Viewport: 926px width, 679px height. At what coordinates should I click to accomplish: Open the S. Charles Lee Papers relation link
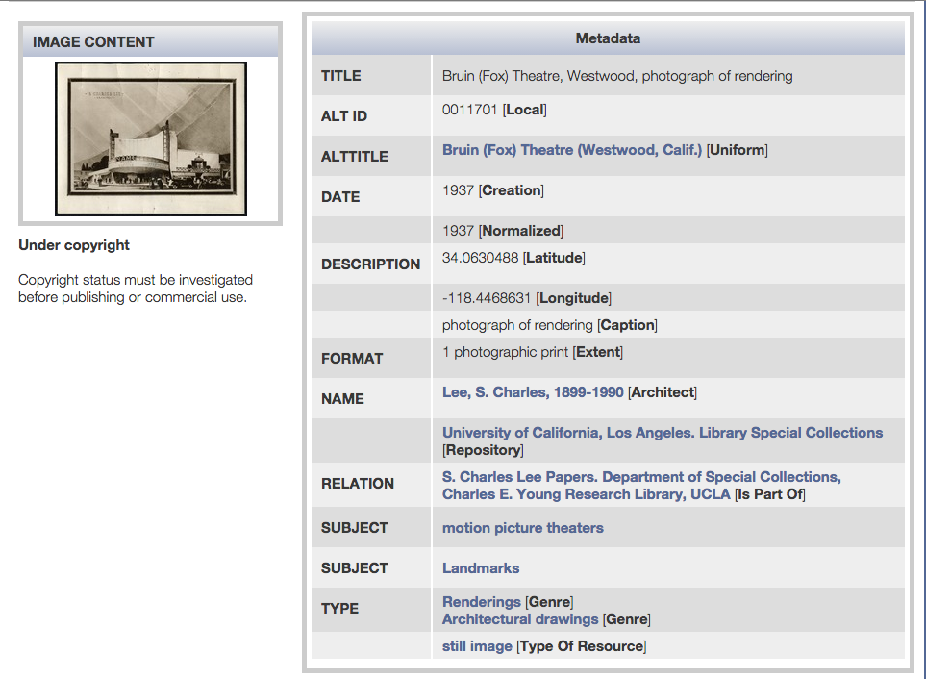click(641, 477)
